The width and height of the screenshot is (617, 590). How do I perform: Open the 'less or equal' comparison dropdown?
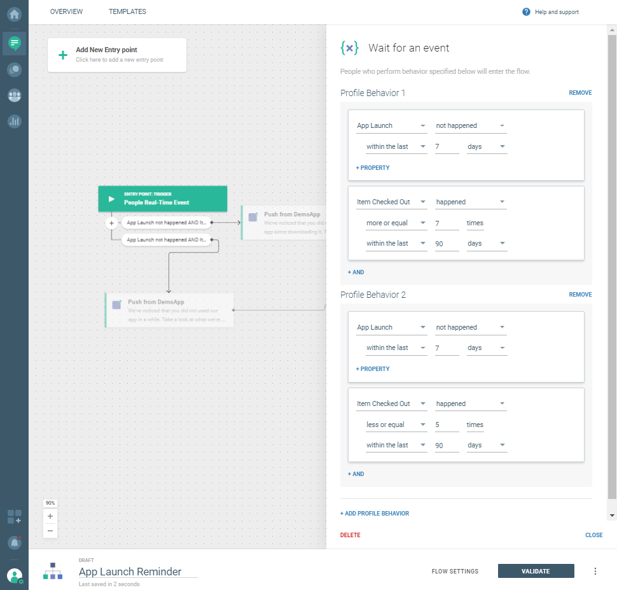point(396,425)
